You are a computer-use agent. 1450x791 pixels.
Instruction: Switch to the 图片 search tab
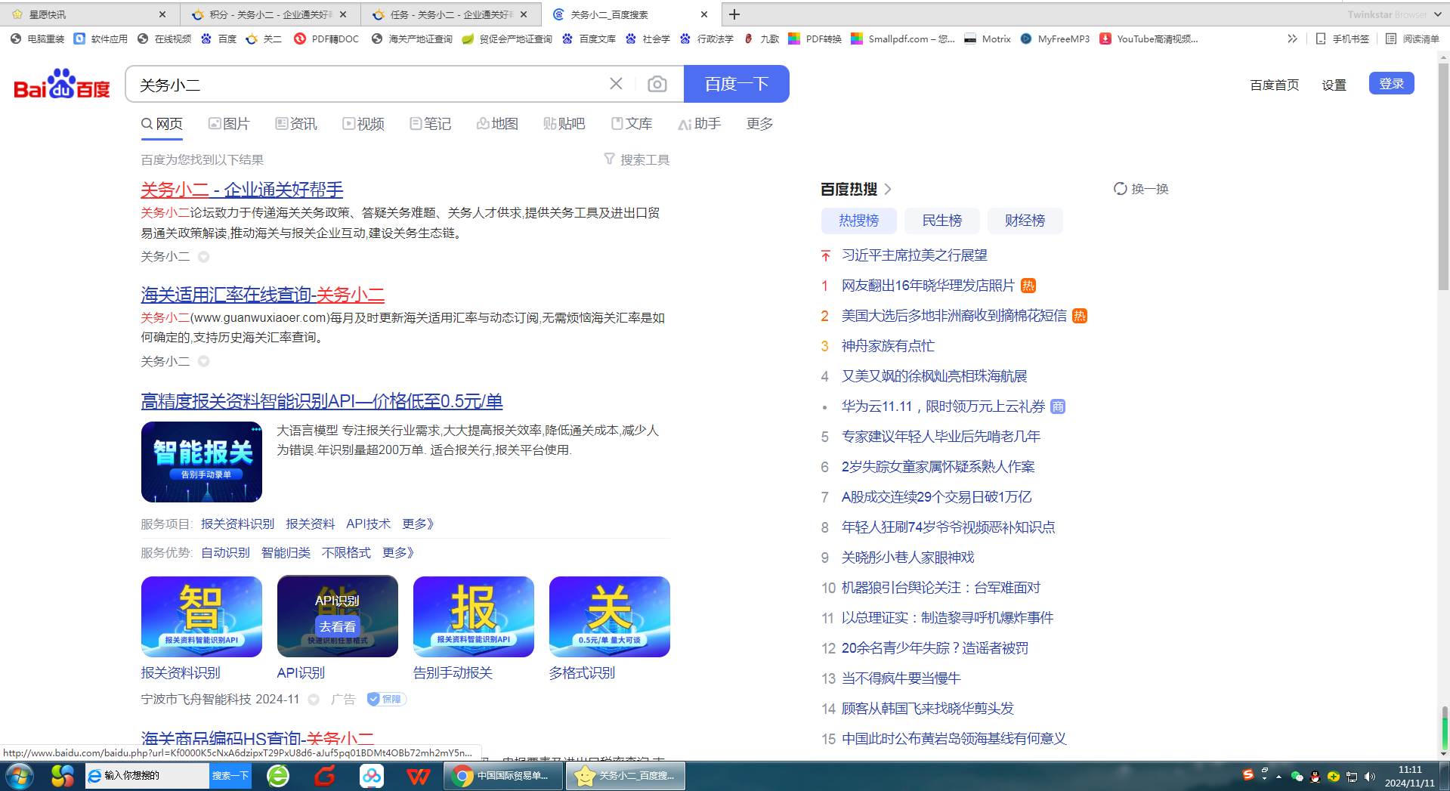[x=229, y=123]
